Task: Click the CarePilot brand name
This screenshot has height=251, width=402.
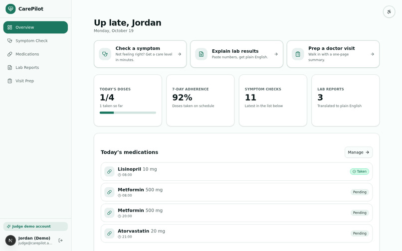Action: coord(31,9)
